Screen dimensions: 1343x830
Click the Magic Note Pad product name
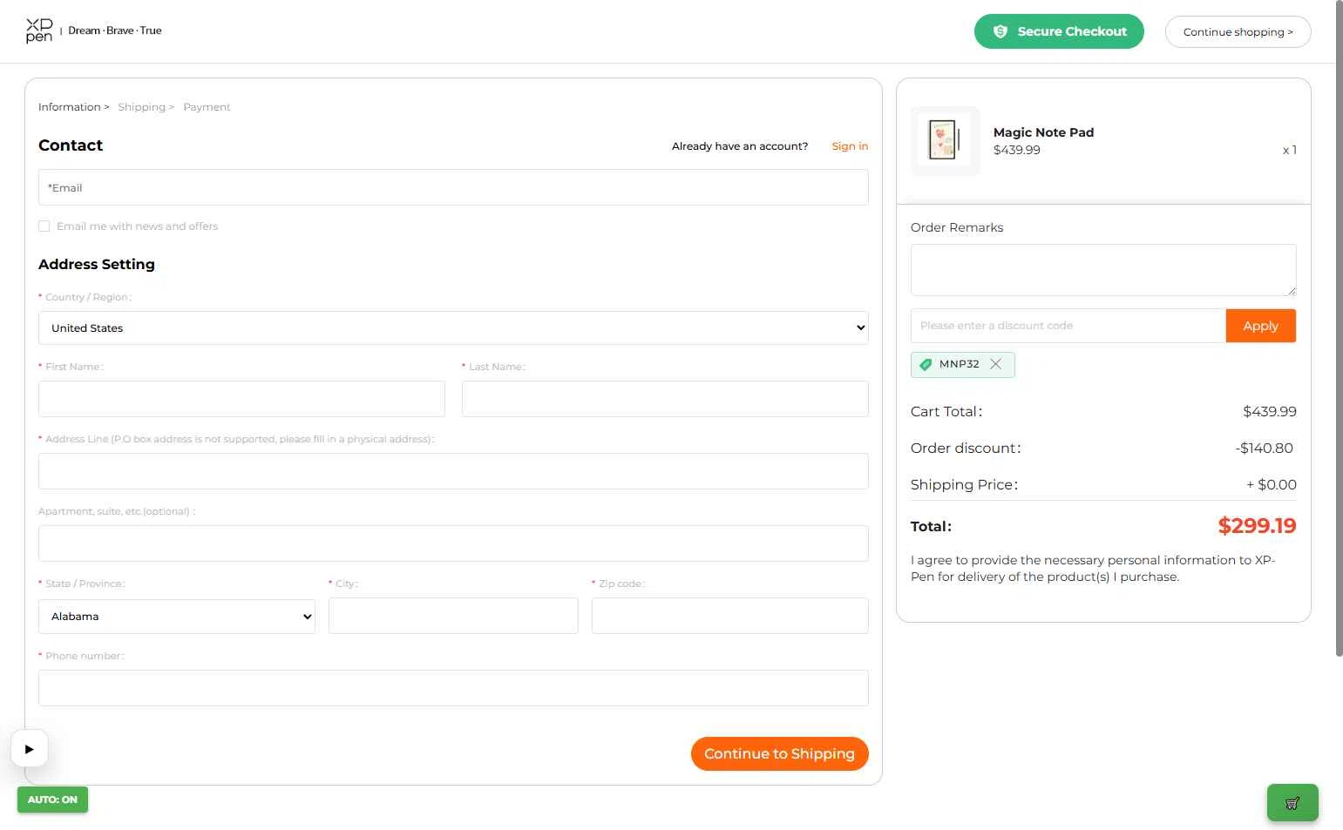[x=1043, y=132]
